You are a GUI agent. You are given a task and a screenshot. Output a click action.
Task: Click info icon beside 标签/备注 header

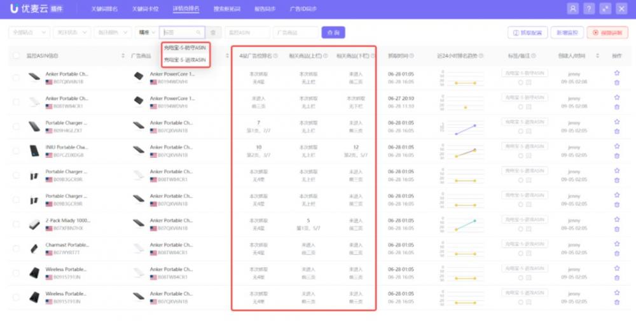[x=534, y=55]
